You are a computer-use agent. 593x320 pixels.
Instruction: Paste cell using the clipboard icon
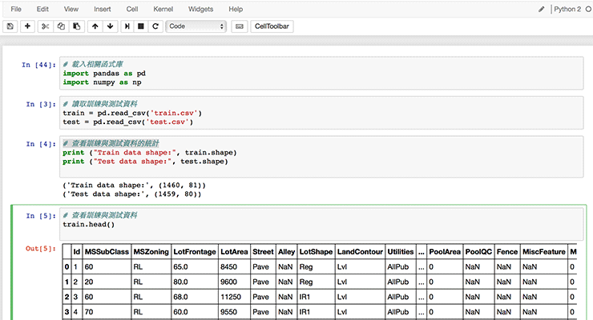(x=76, y=26)
